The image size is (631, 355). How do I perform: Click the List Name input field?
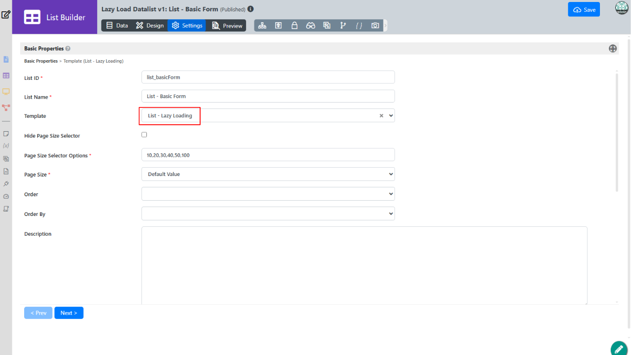click(x=268, y=96)
